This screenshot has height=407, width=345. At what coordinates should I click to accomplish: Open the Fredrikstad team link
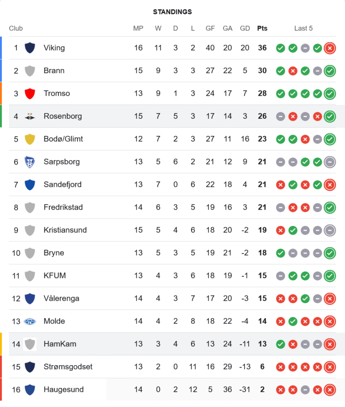point(63,208)
